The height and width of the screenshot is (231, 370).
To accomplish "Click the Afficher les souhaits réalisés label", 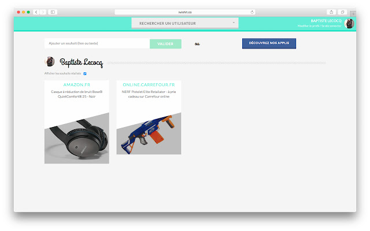I will [62, 73].
